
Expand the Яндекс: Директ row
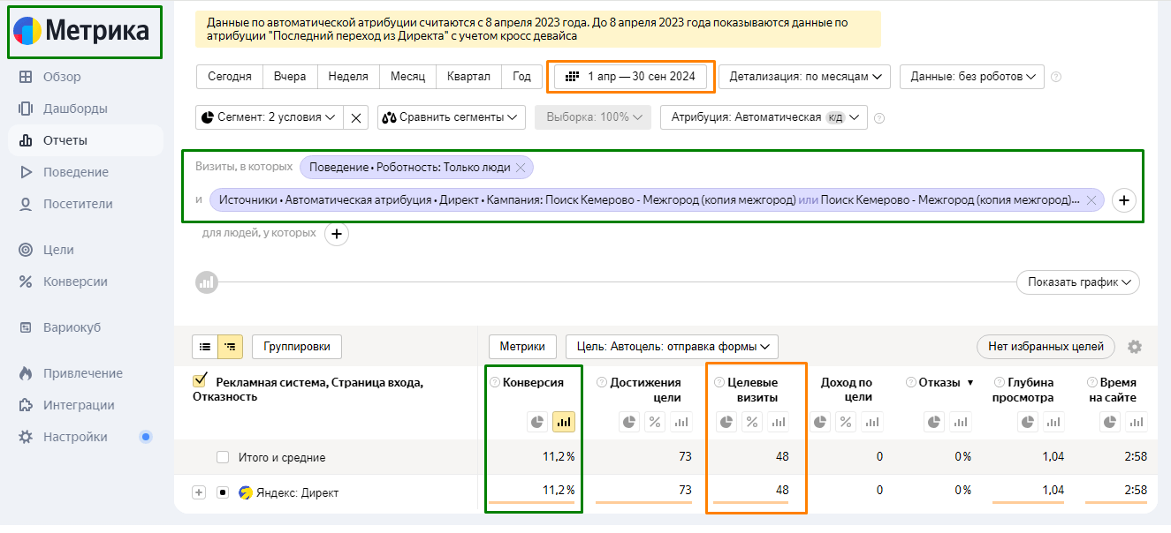pos(199,492)
